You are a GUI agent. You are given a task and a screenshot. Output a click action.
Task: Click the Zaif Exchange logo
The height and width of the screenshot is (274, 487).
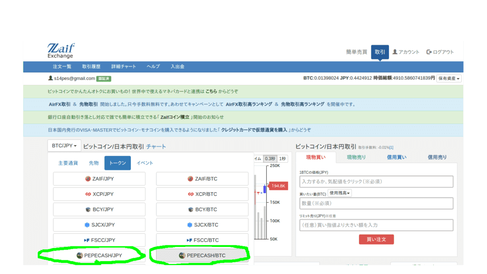click(x=61, y=51)
